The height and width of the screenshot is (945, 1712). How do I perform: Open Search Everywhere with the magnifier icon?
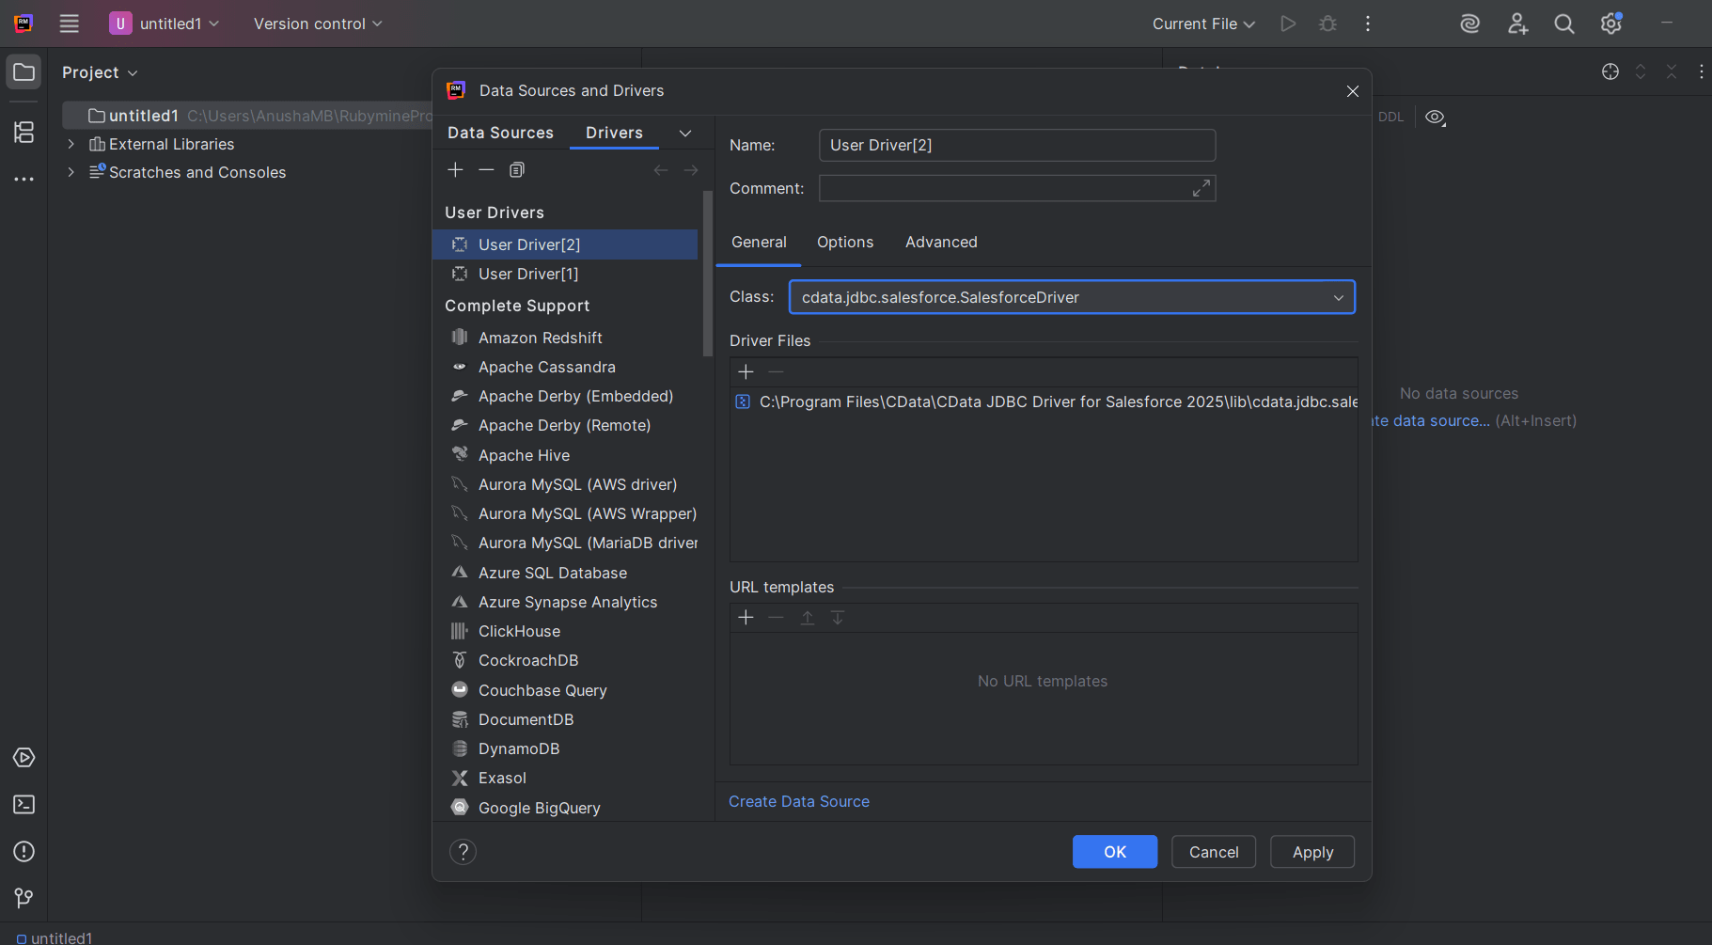tap(1563, 24)
